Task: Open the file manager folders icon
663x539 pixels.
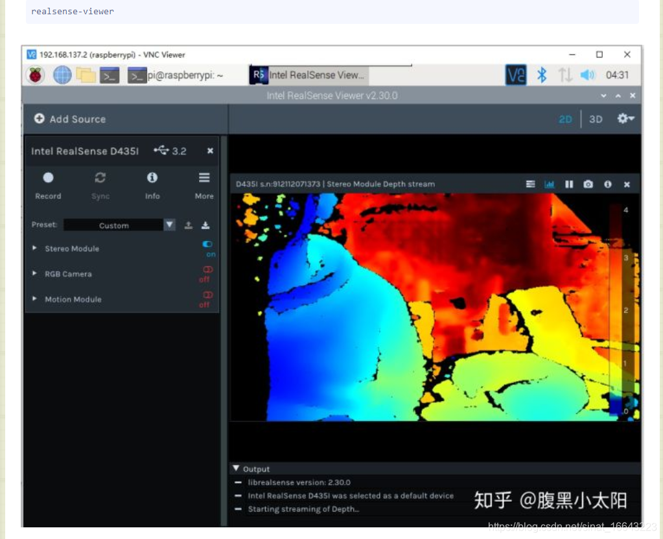Action: coord(86,75)
